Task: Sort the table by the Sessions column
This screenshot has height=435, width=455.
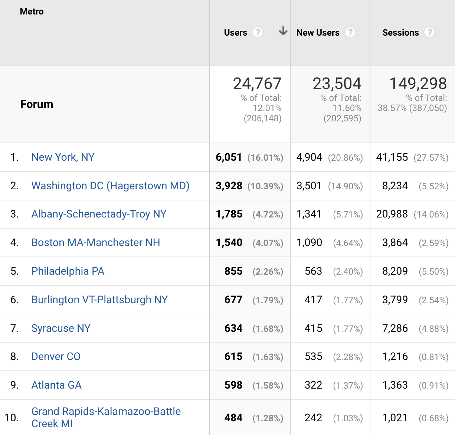Action: 401,33
